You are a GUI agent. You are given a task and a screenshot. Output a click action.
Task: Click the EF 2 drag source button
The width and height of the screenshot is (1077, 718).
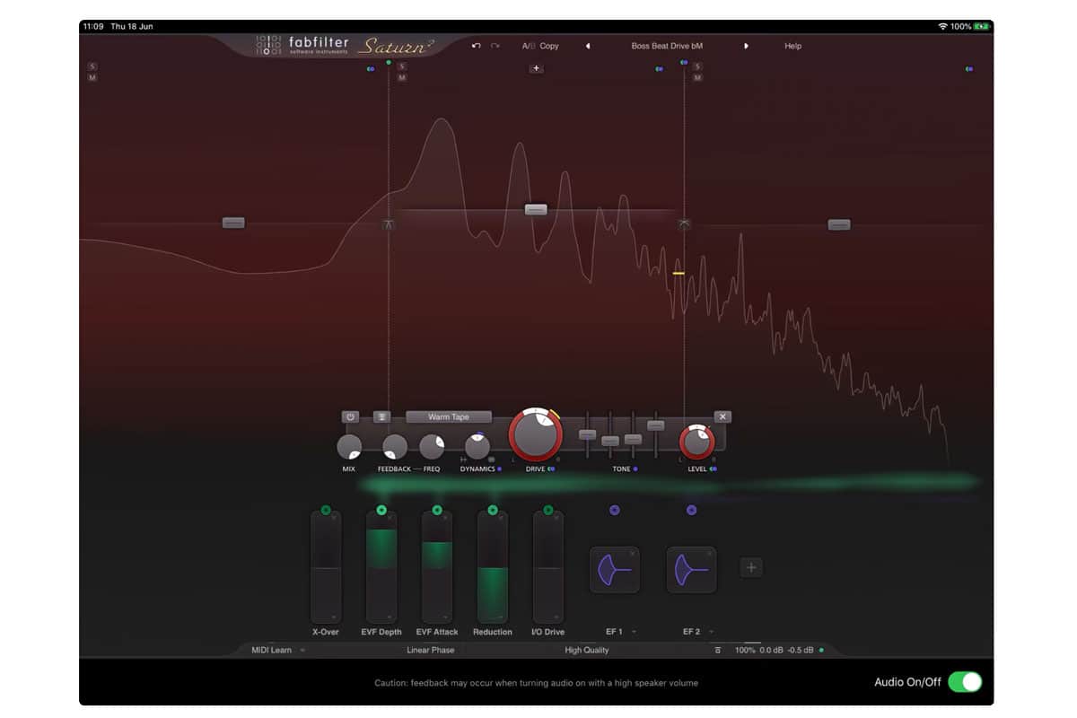[x=691, y=510]
